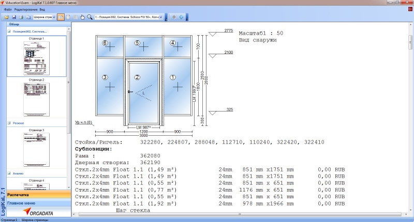This screenshot has height=222, width=414.
Task: Click glass field number 5 in drawing
Action: 144,46
